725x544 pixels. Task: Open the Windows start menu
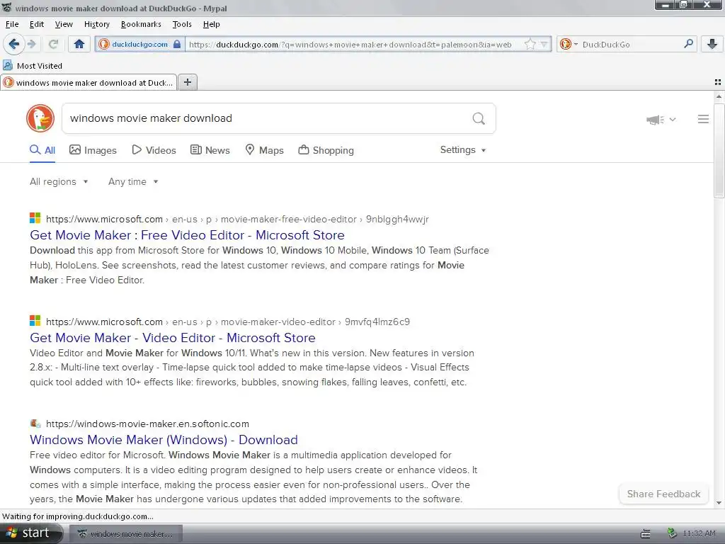(x=31, y=533)
